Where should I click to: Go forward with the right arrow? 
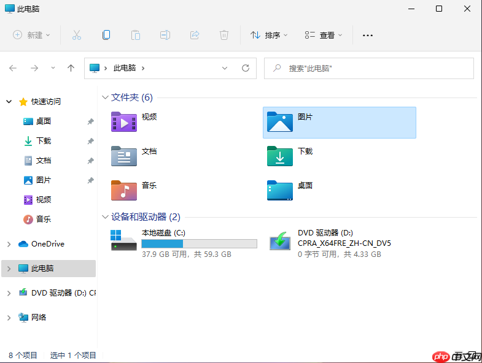[x=34, y=68]
